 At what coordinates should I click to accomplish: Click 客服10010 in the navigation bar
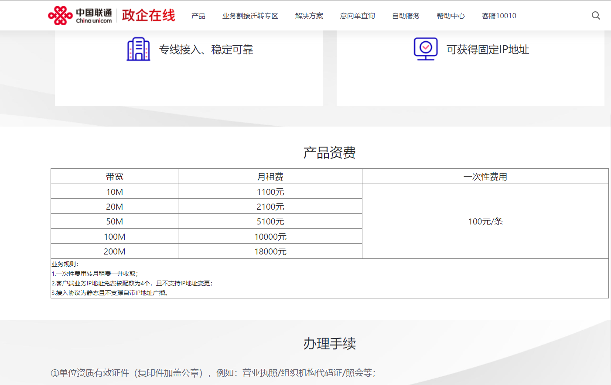point(499,16)
